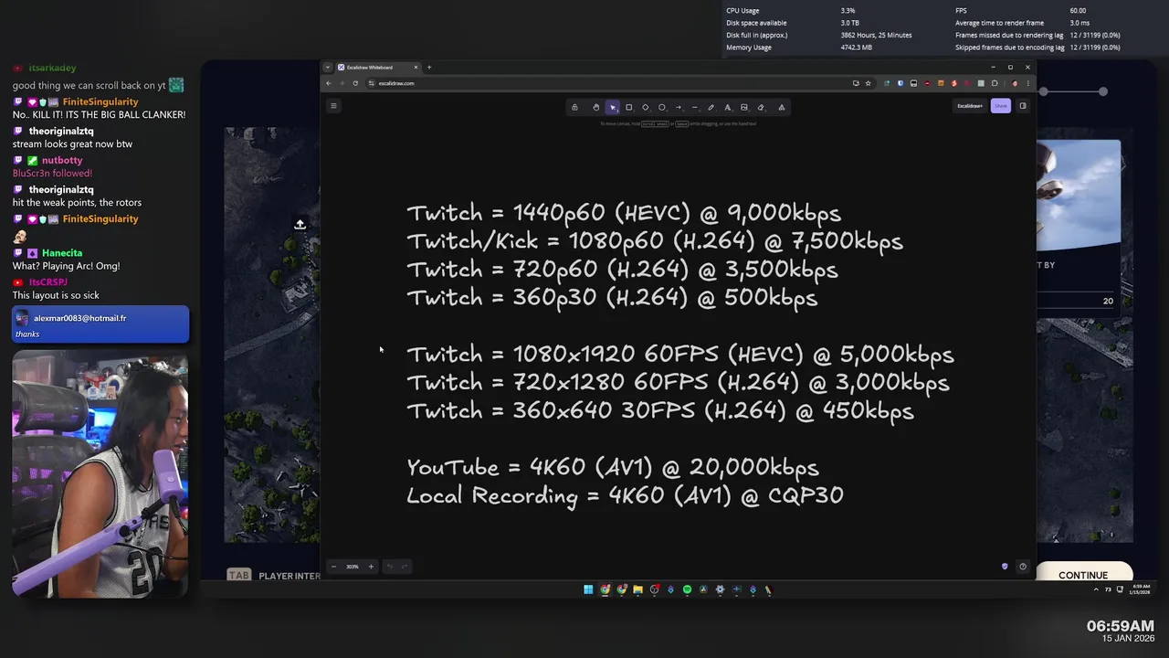Go back in browser history
The image size is (1169, 658).
329,83
